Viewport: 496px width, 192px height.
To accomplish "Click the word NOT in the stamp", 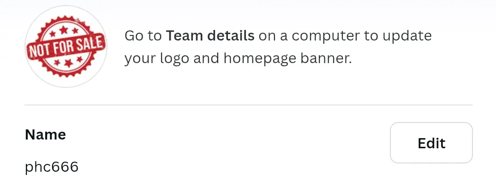I will [40, 50].
